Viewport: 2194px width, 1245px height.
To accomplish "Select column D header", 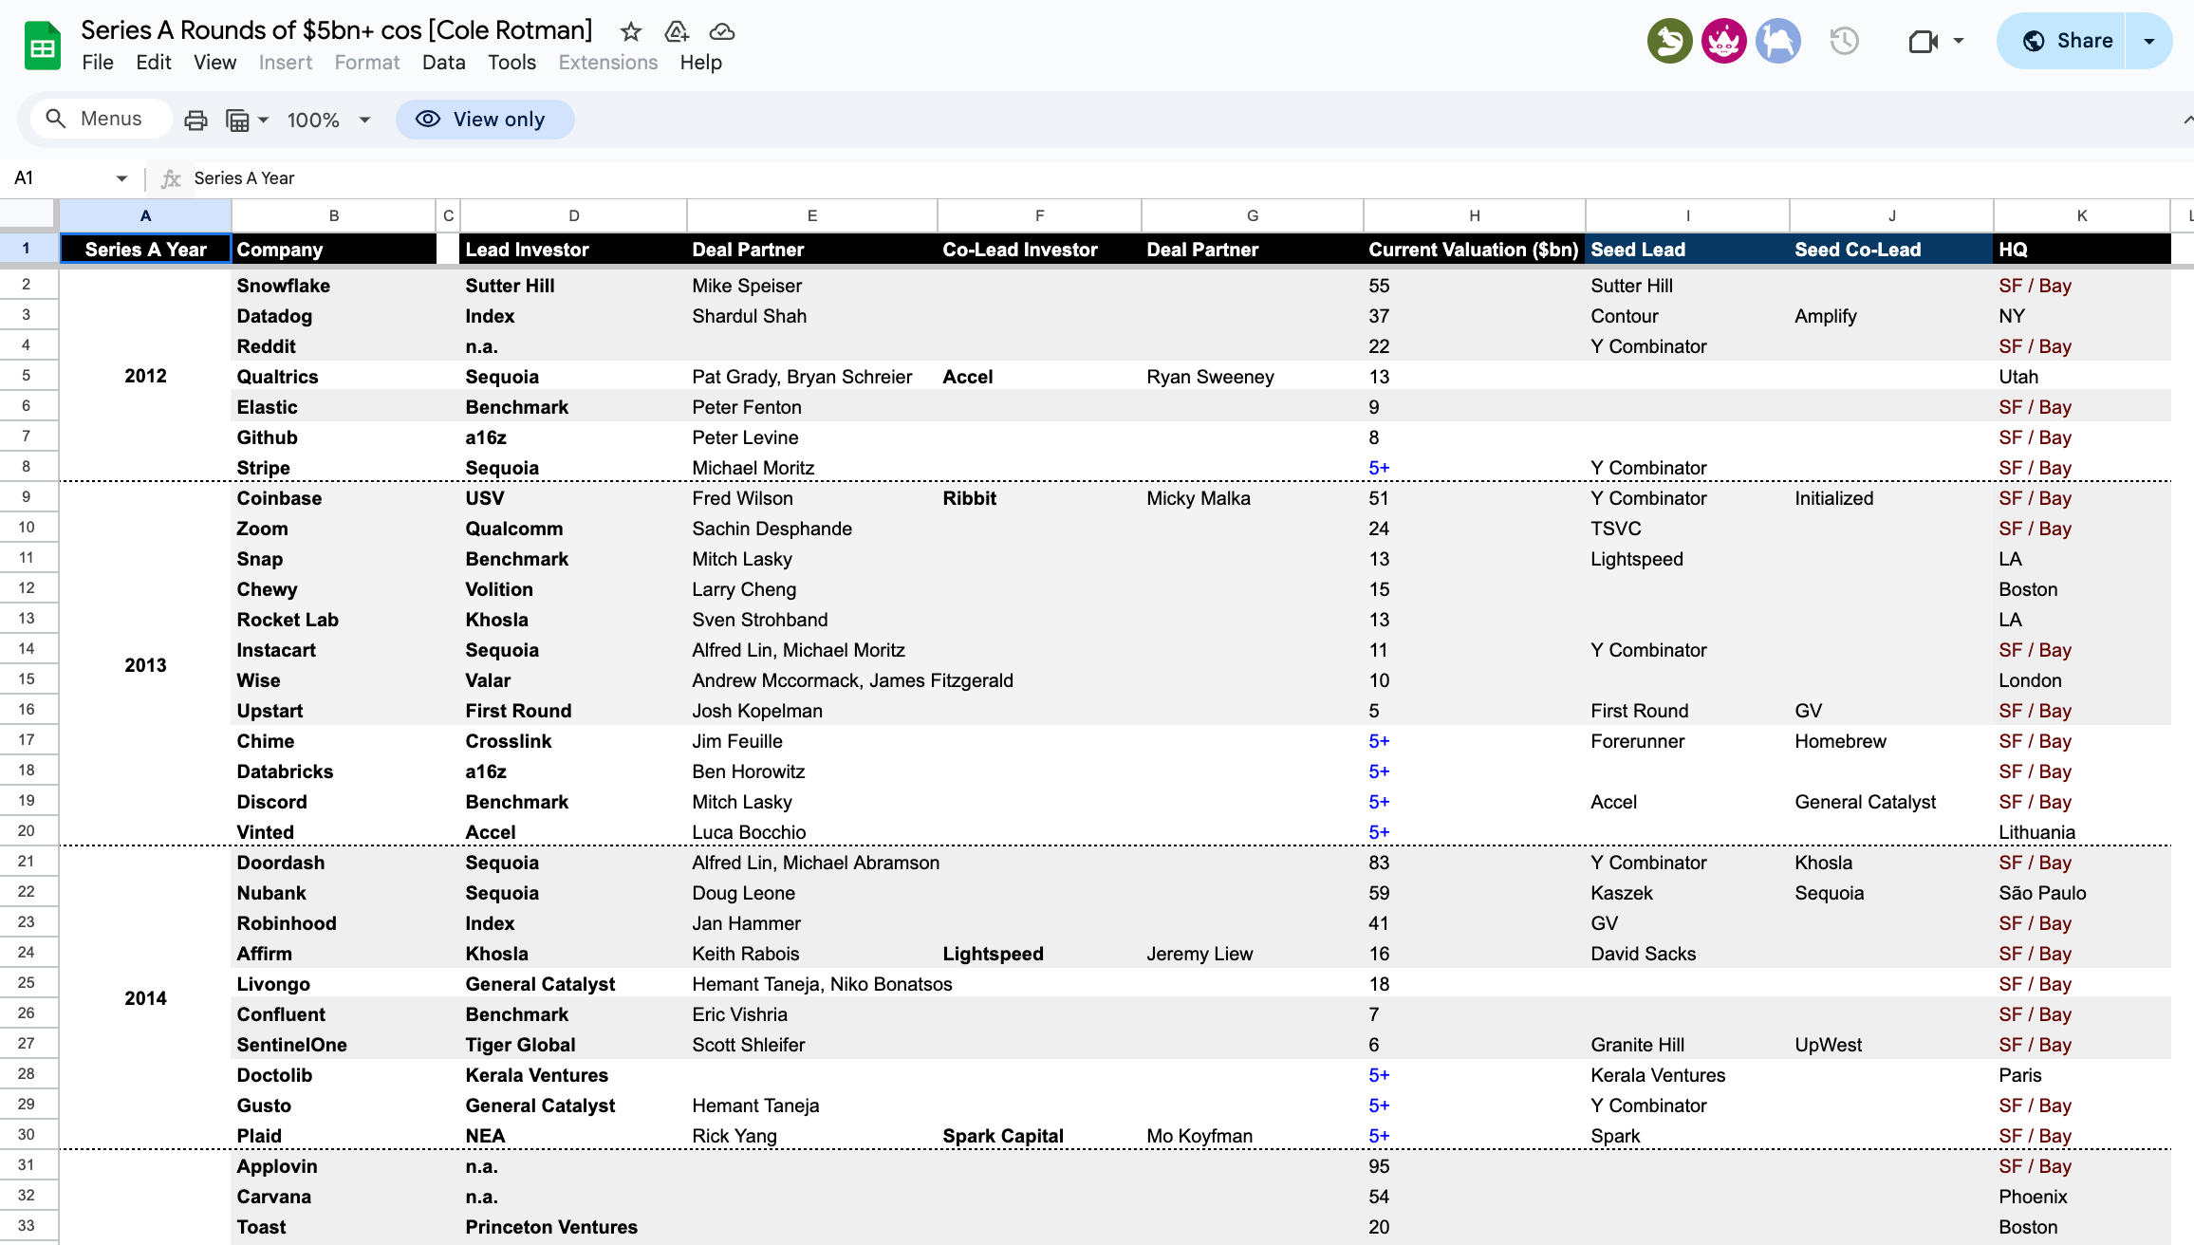I will coord(574,215).
